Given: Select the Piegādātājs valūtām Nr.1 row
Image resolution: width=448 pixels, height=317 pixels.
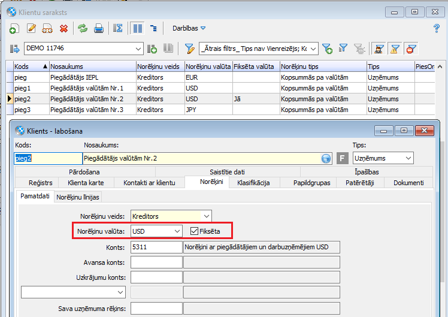Looking at the screenshot, I should [220, 88].
